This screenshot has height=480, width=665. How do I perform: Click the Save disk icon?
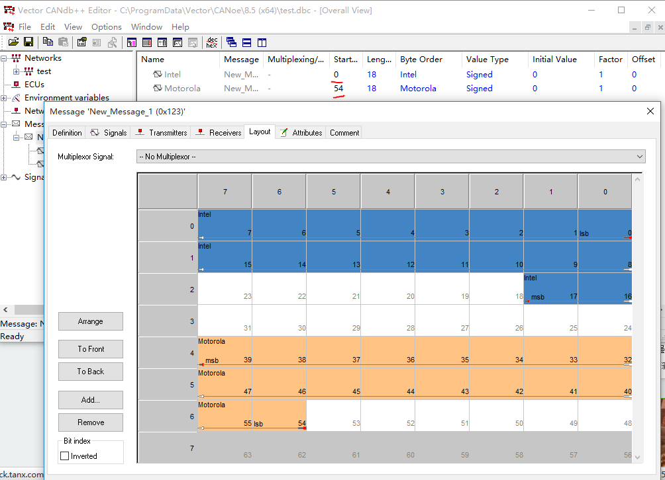tap(28, 42)
